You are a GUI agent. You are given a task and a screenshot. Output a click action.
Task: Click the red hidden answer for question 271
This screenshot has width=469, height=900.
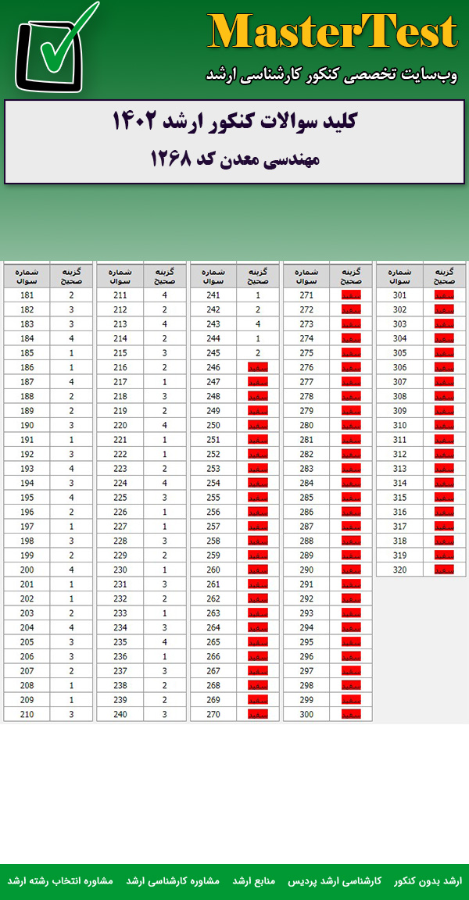pyautogui.click(x=351, y=295)
